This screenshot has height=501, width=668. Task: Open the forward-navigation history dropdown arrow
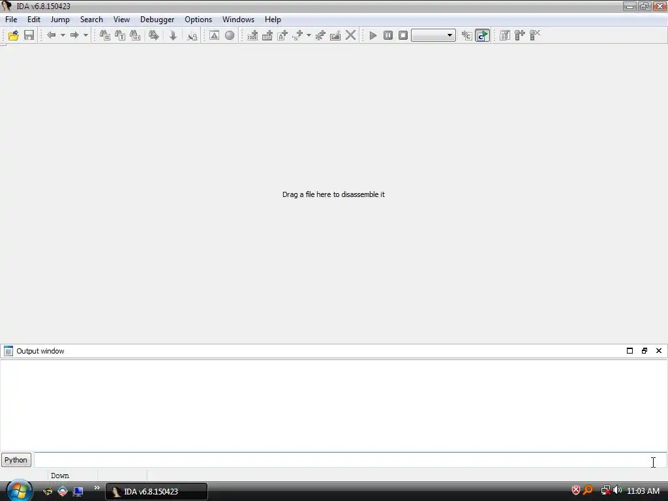tap(85, 35)
